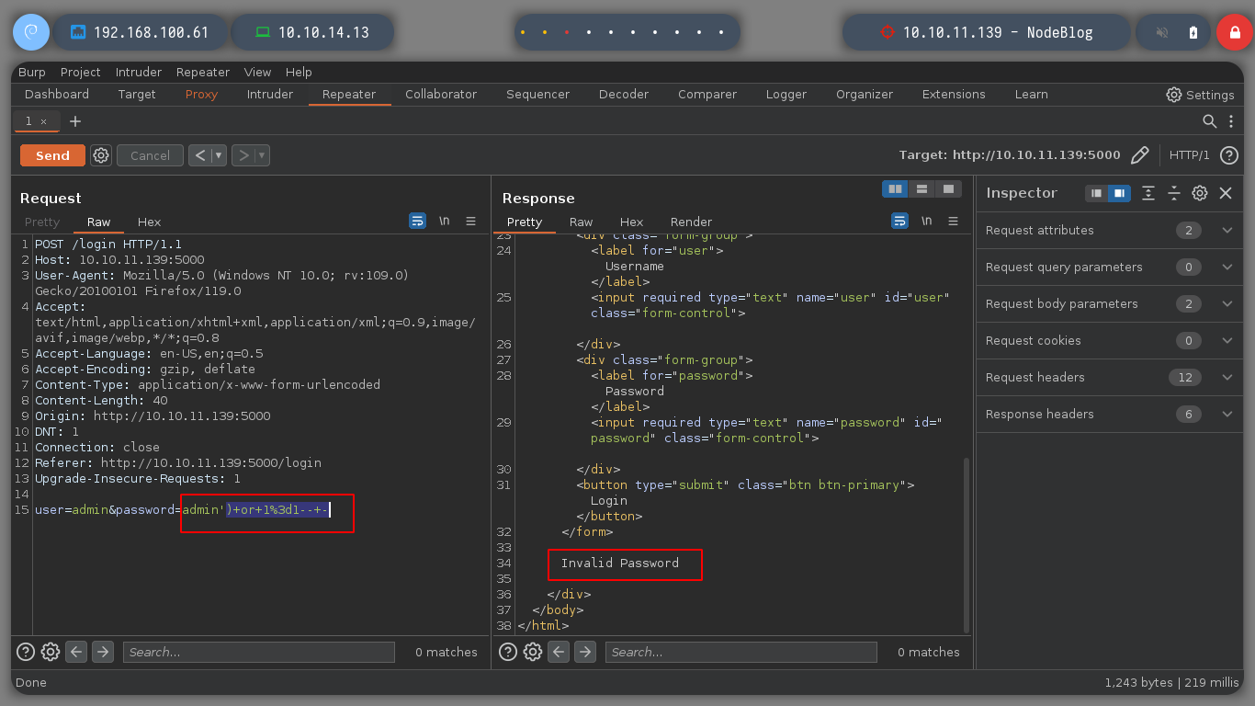Switch to the Proxy tab
This screenshot has height=706, width=1255.
pos(201,94)
